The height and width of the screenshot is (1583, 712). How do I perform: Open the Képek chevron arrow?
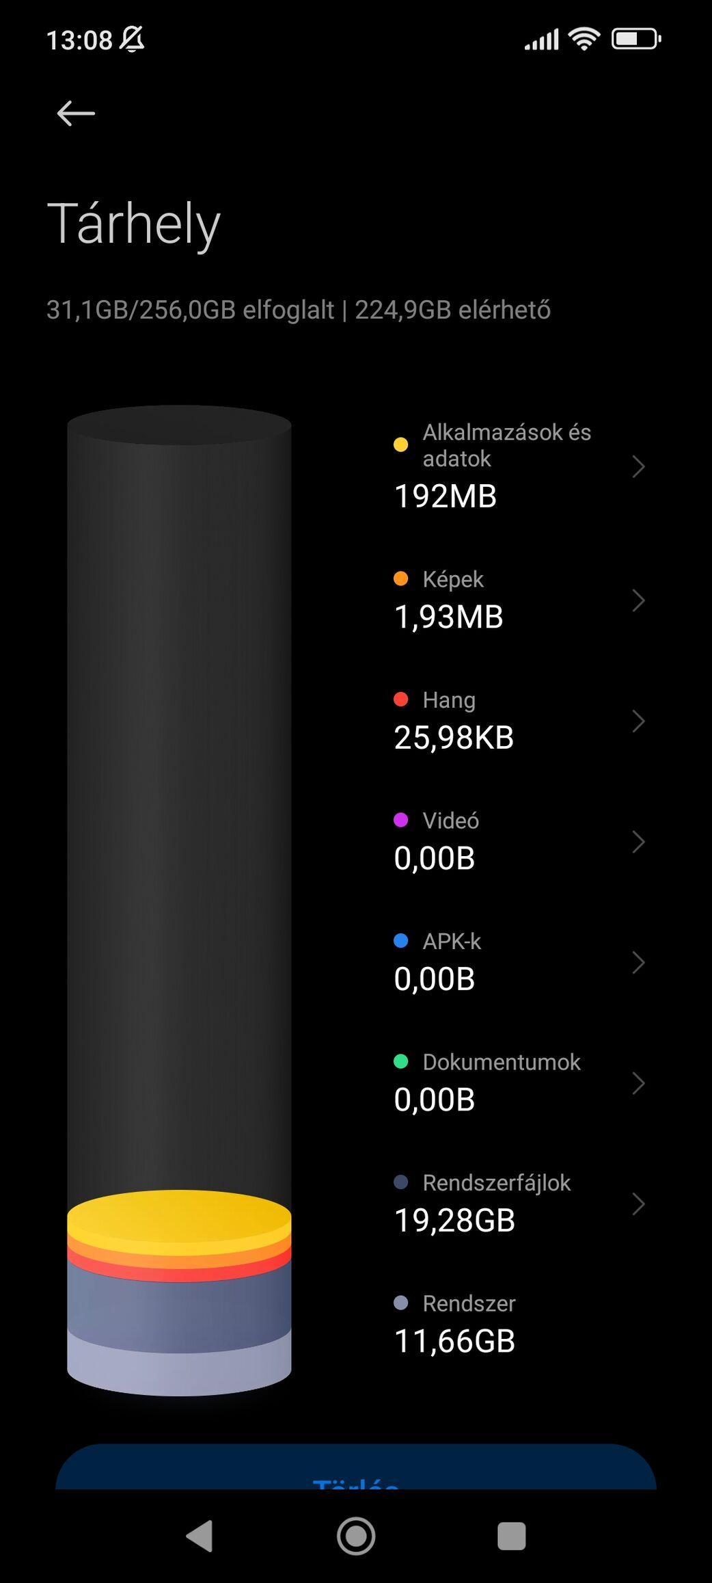[x=638, y=600]
